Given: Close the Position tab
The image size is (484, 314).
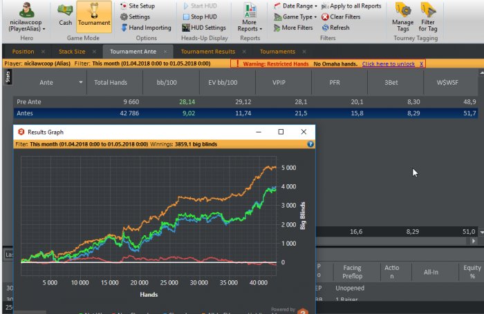Looking at the screenshot, I should click(x=43, y=52).
